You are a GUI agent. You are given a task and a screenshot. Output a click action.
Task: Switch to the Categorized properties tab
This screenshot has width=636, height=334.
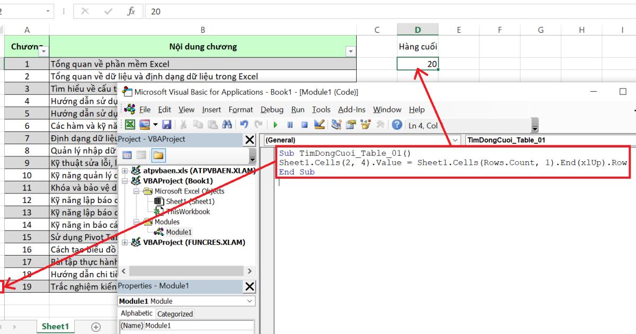175,313
